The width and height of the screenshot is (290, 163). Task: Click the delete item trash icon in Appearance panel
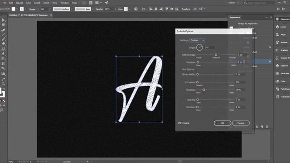(267, 127)
